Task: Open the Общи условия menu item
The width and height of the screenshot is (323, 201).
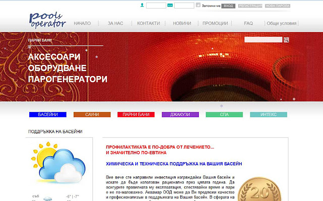Action: (x=282, y=24)
